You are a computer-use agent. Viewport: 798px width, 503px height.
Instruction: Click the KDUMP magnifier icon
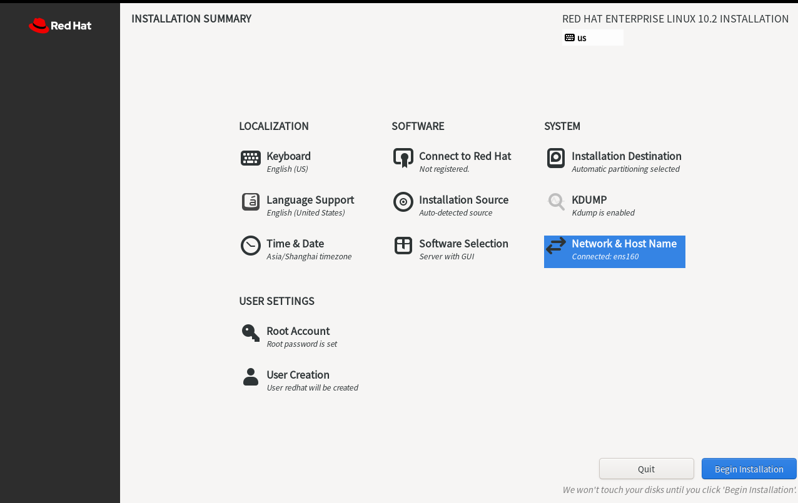click(x=556, y=202)
